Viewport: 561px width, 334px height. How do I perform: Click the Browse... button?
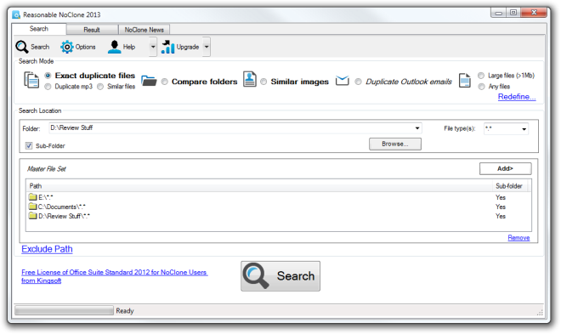click(x=395, y=144)
